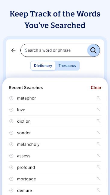Open recent search profound
Image resolution: width=110 pixels, height=195 pixels.
[55, 167]
